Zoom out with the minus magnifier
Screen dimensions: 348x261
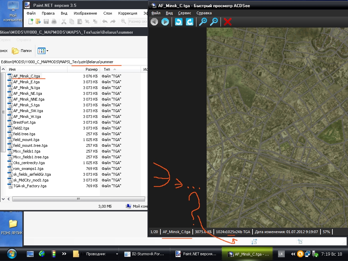click(214, 22)
